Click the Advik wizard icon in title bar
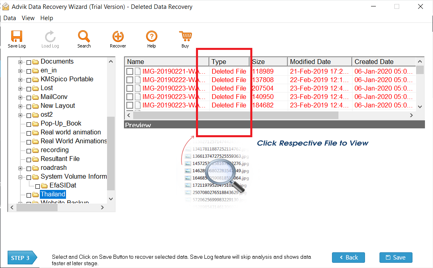Viewport: 433px width, 268px height. pos(6,6)
